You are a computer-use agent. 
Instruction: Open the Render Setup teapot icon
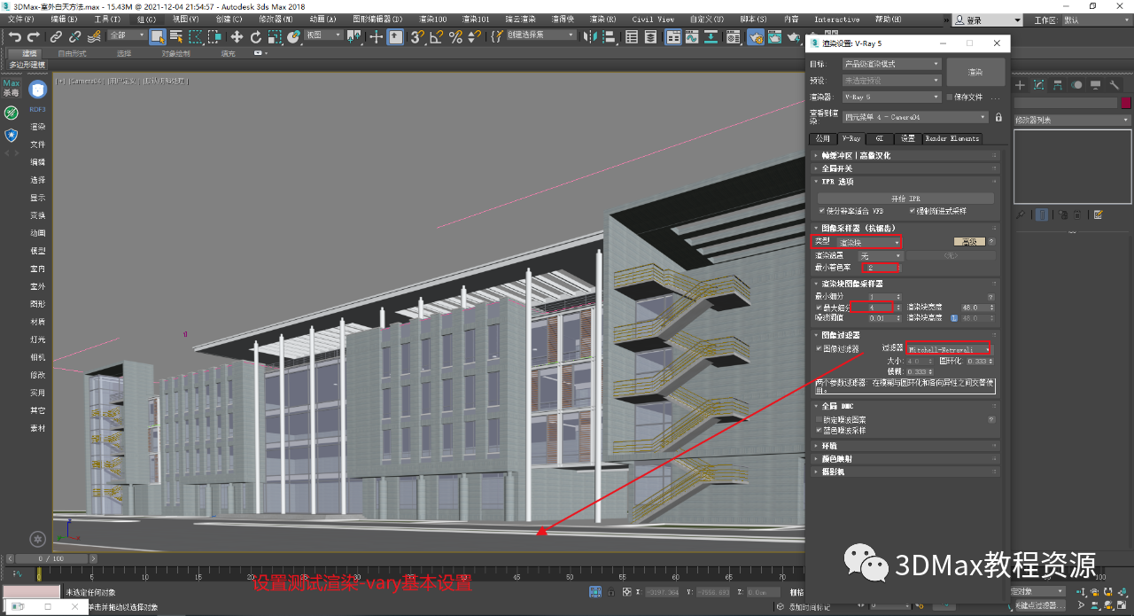pos(756,36)
